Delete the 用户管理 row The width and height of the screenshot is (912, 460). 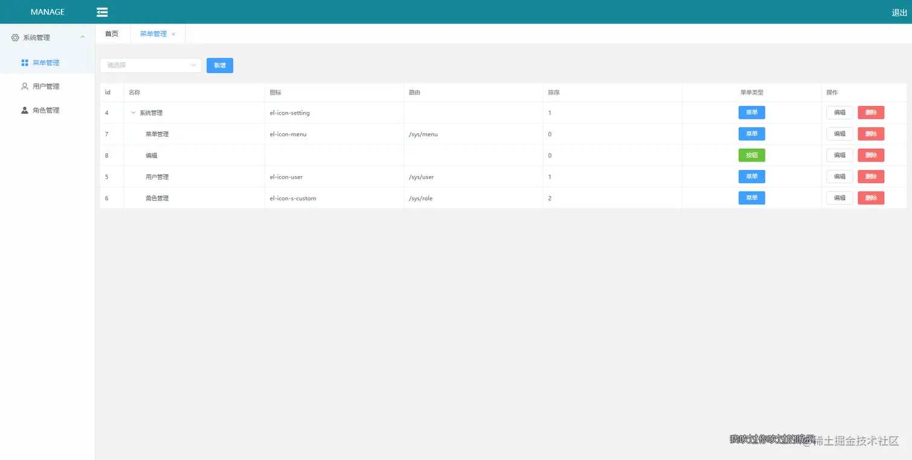[871, 177]
